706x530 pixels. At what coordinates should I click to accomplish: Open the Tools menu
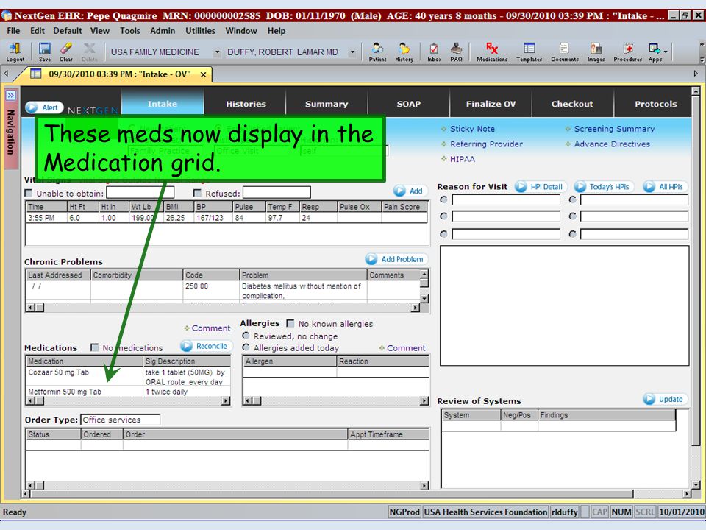click(129, 31)
